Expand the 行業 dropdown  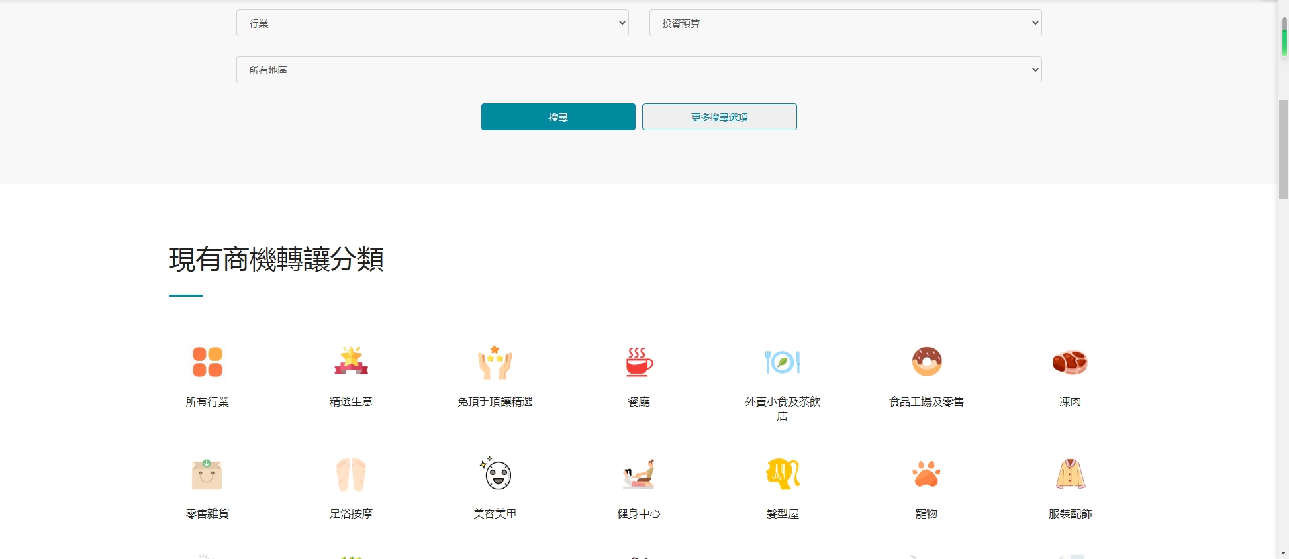(432, 23)
